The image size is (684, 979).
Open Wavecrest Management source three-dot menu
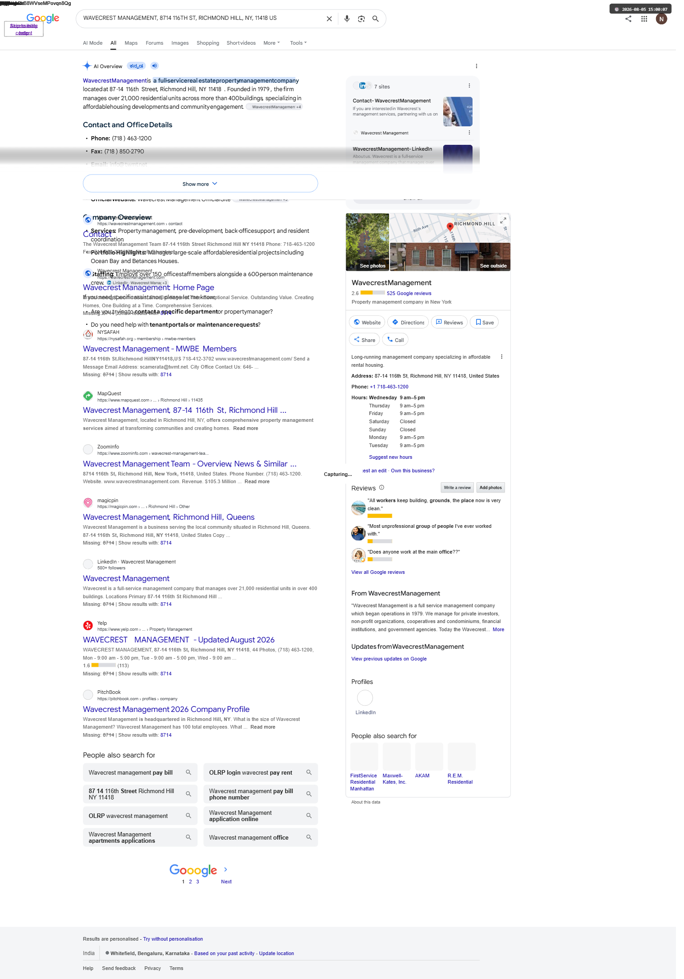[469, 133]
